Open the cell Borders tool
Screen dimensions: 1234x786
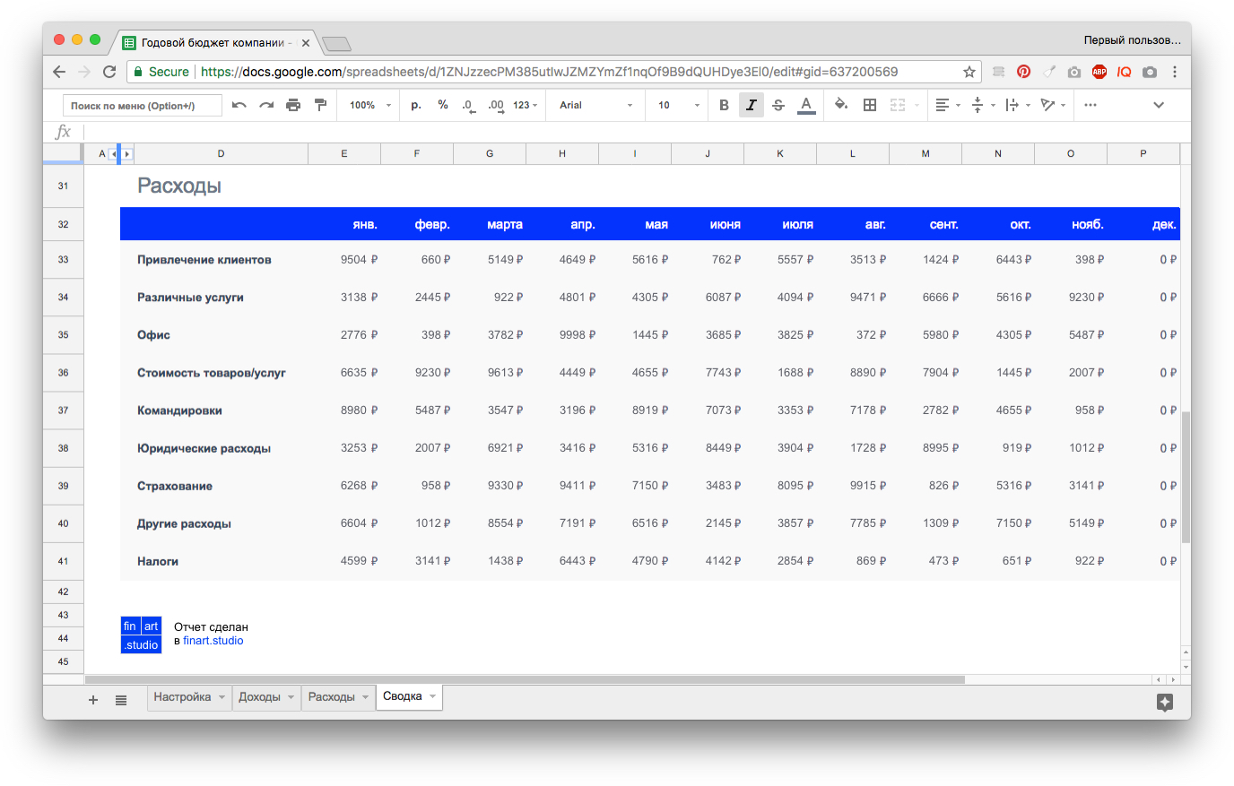click(869, 105)
